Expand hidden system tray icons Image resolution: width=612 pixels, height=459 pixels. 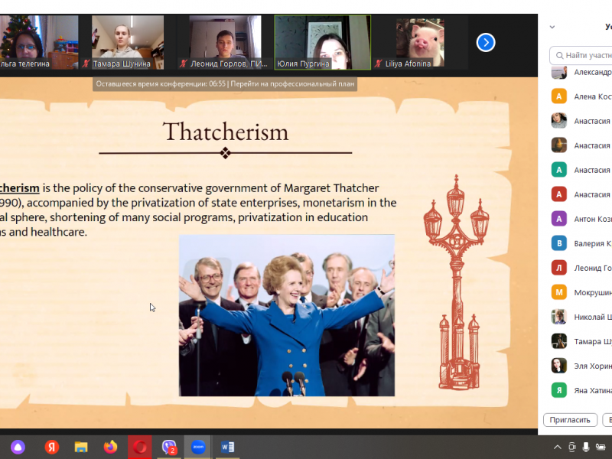tap(555, 447)
